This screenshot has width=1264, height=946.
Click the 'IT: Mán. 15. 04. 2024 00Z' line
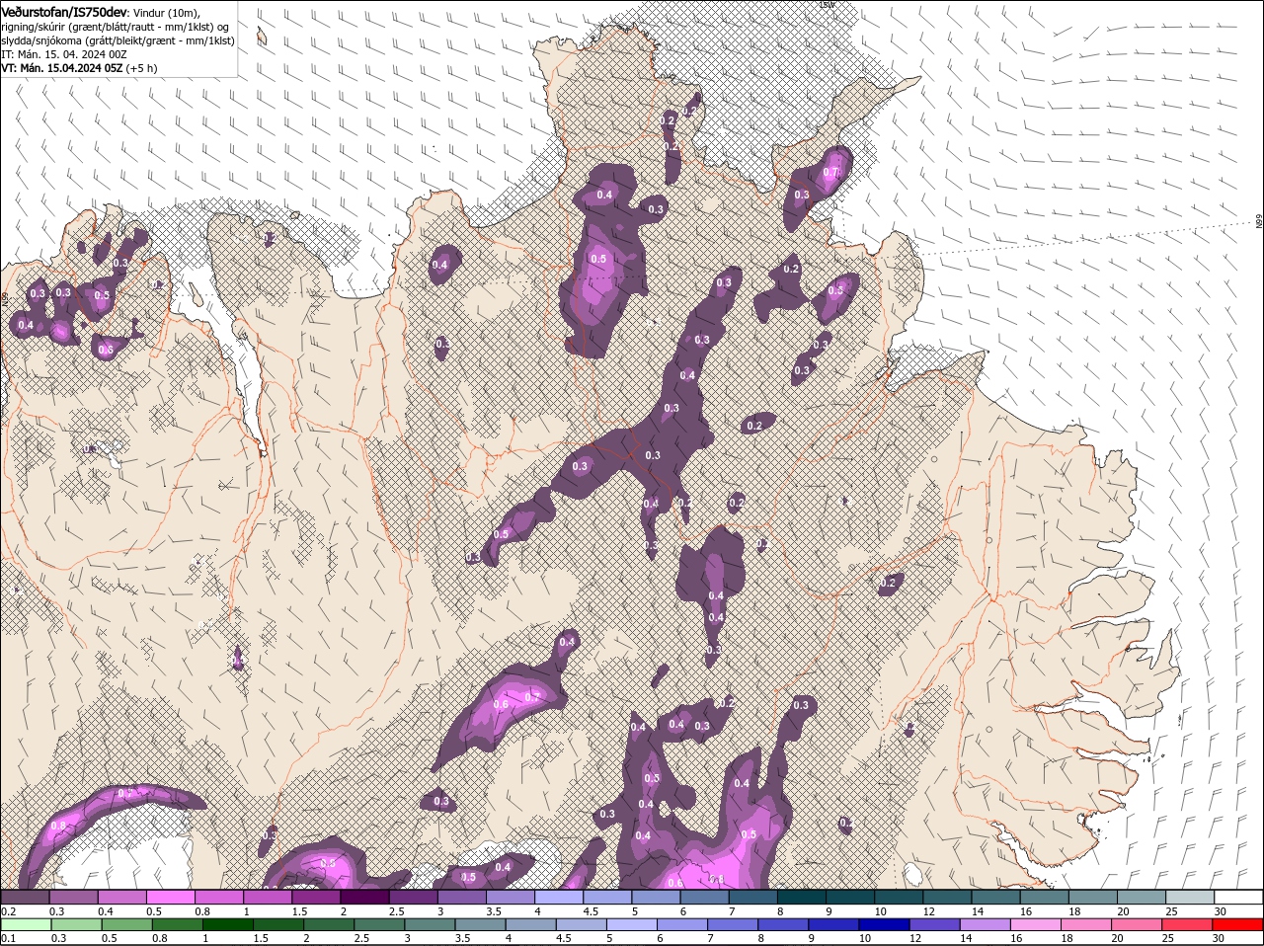click(63, 54)
